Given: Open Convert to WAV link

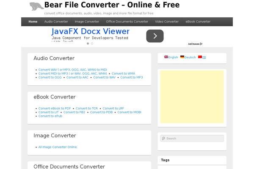Looking at the screenshot, I should (104, 77).
